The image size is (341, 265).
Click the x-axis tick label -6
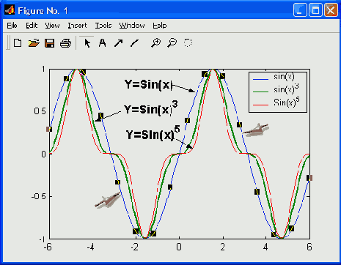click(x=48, y=247)
